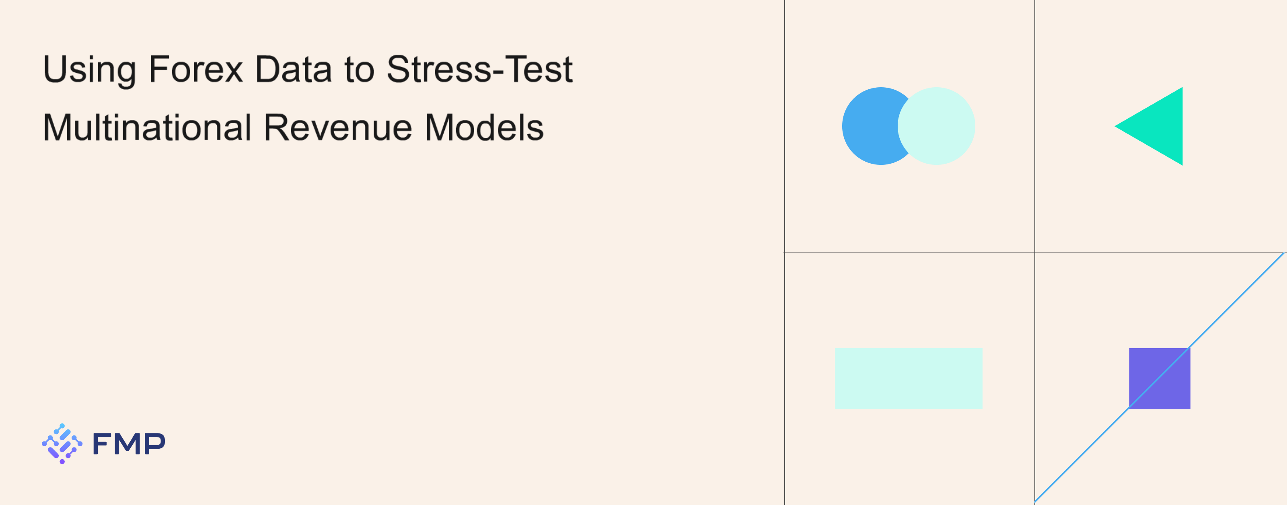Click the letter "P" in the FMP wordmark
Image resolution: width=1287 pixels, height=505 pixels.
154,444
